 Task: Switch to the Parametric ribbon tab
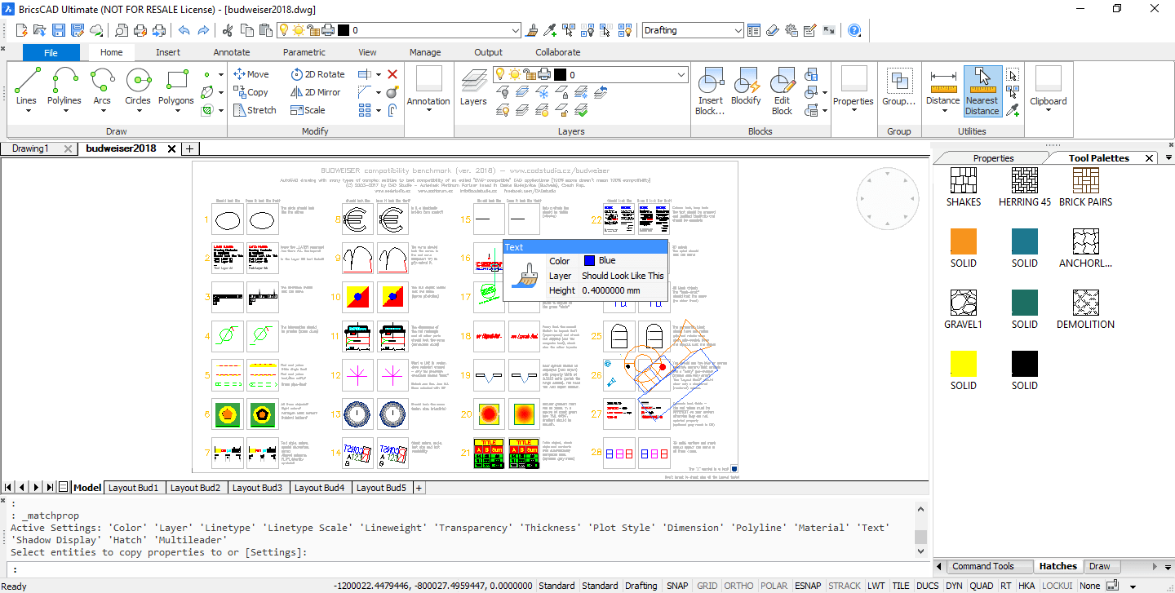click(304, 52)
